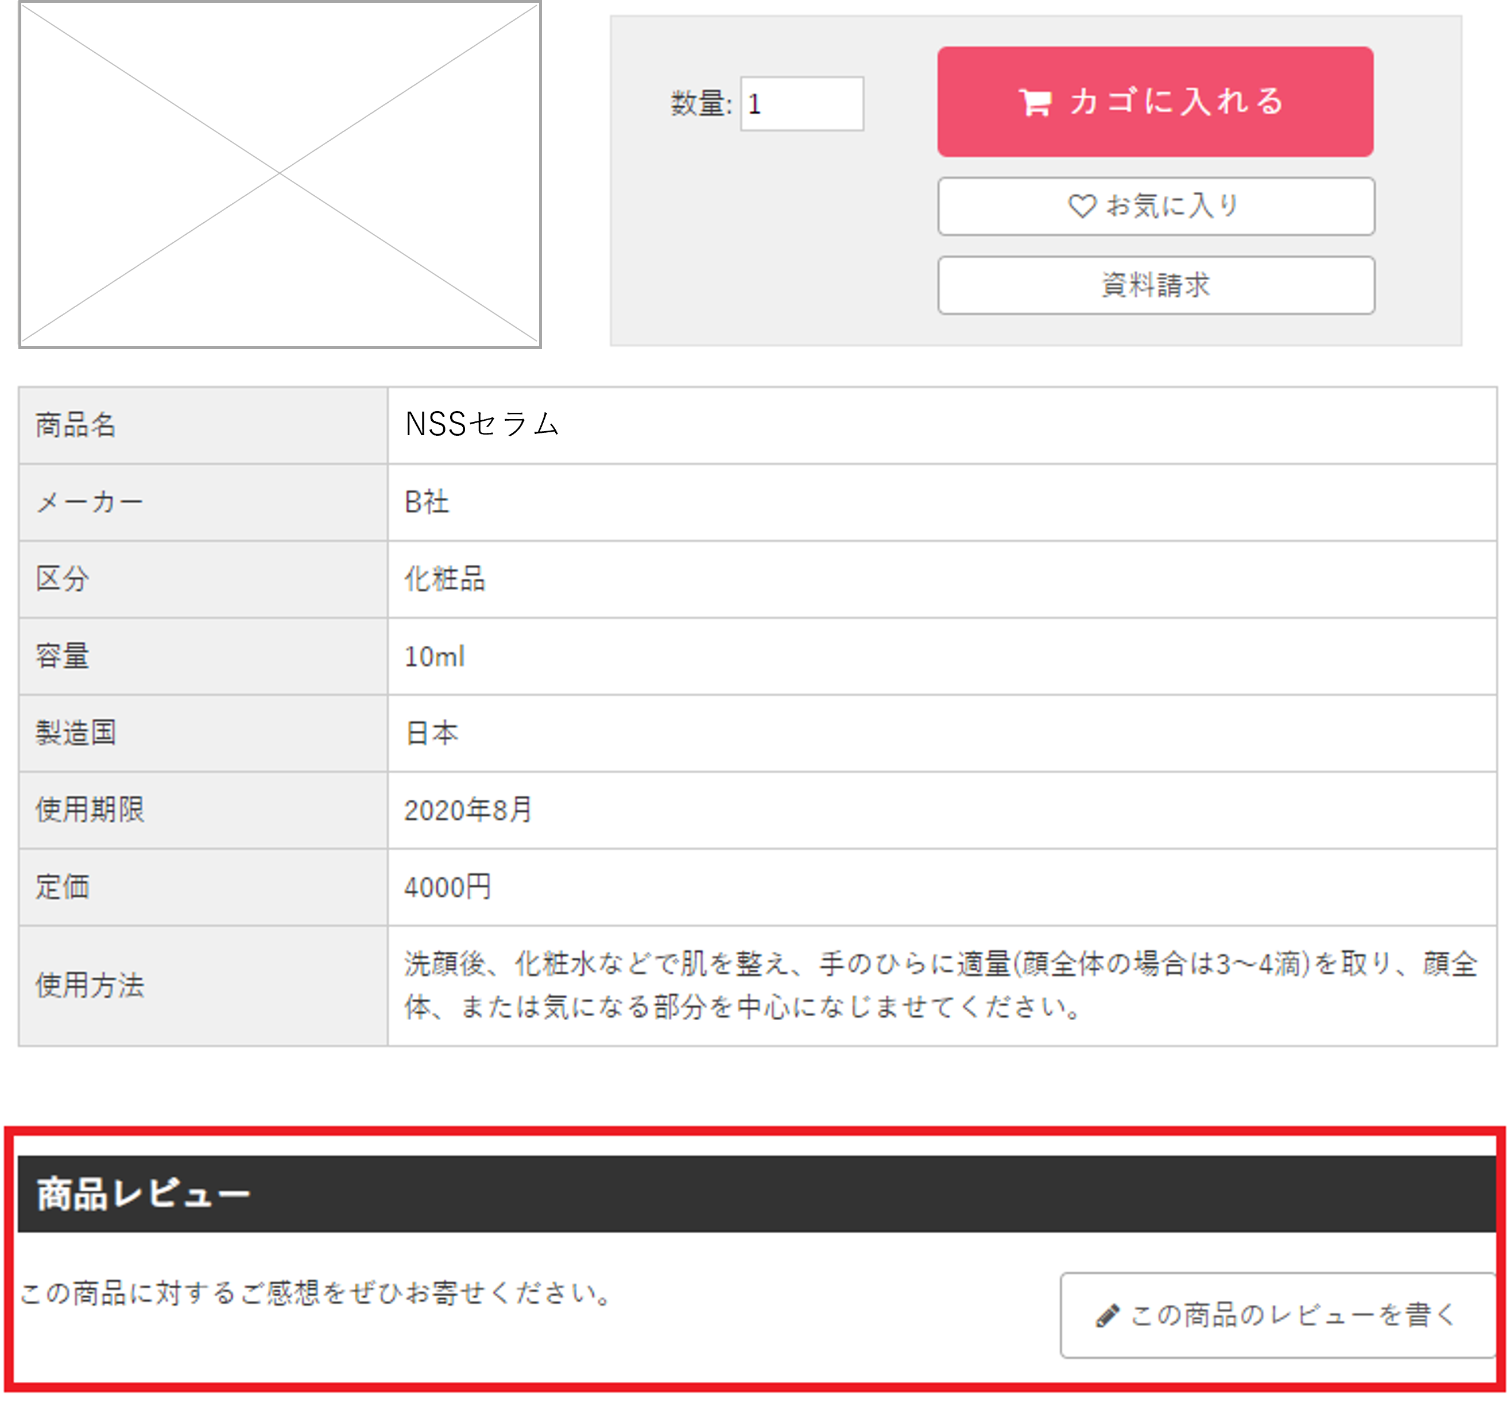This screenshot has width=1510, height=1422.
Task: Click the shopping cart icon
Action: tap(1035, 102)
